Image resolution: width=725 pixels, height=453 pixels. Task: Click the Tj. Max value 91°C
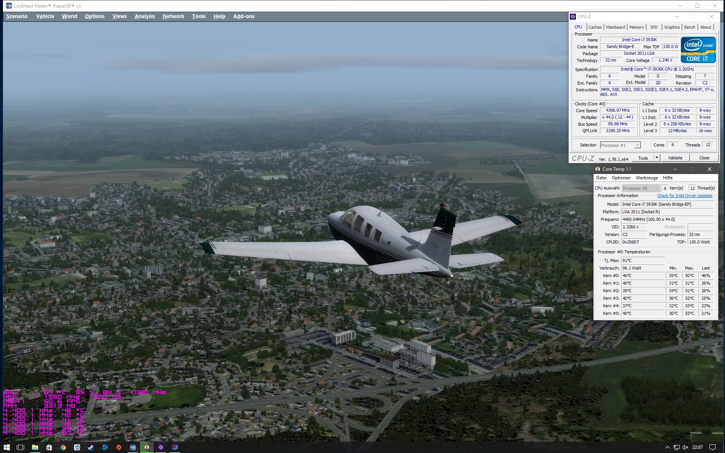[643, 260]
